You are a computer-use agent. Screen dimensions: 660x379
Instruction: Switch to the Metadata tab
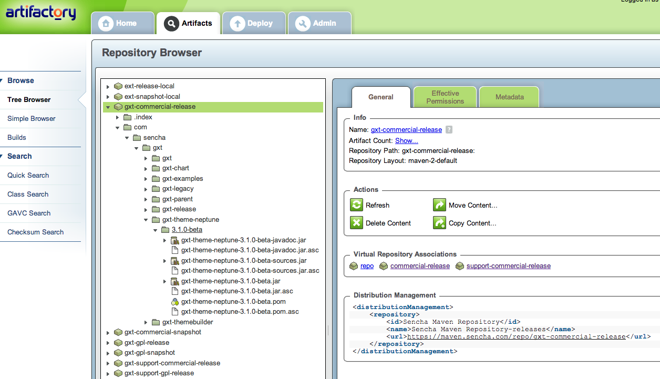point(509,97)
